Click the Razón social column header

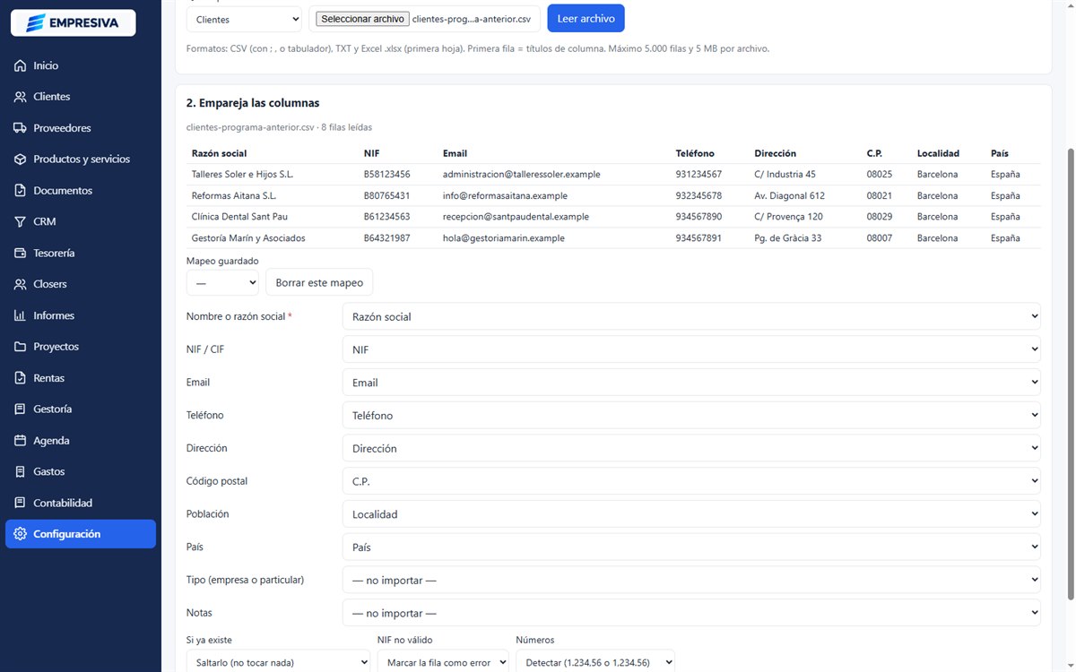click(219, 153)
